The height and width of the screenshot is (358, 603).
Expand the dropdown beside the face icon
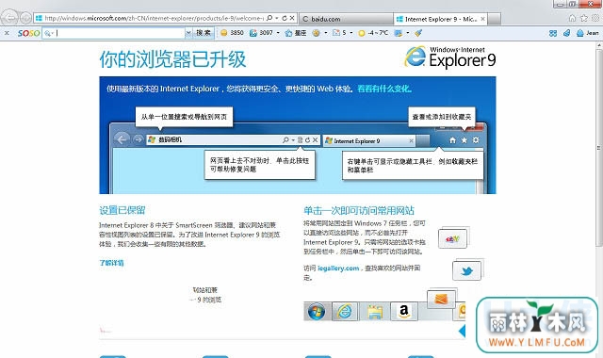[x=326, y=33]
